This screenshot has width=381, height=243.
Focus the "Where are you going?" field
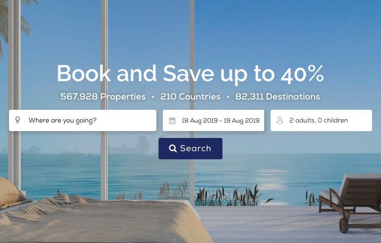[x=83, y=120]
